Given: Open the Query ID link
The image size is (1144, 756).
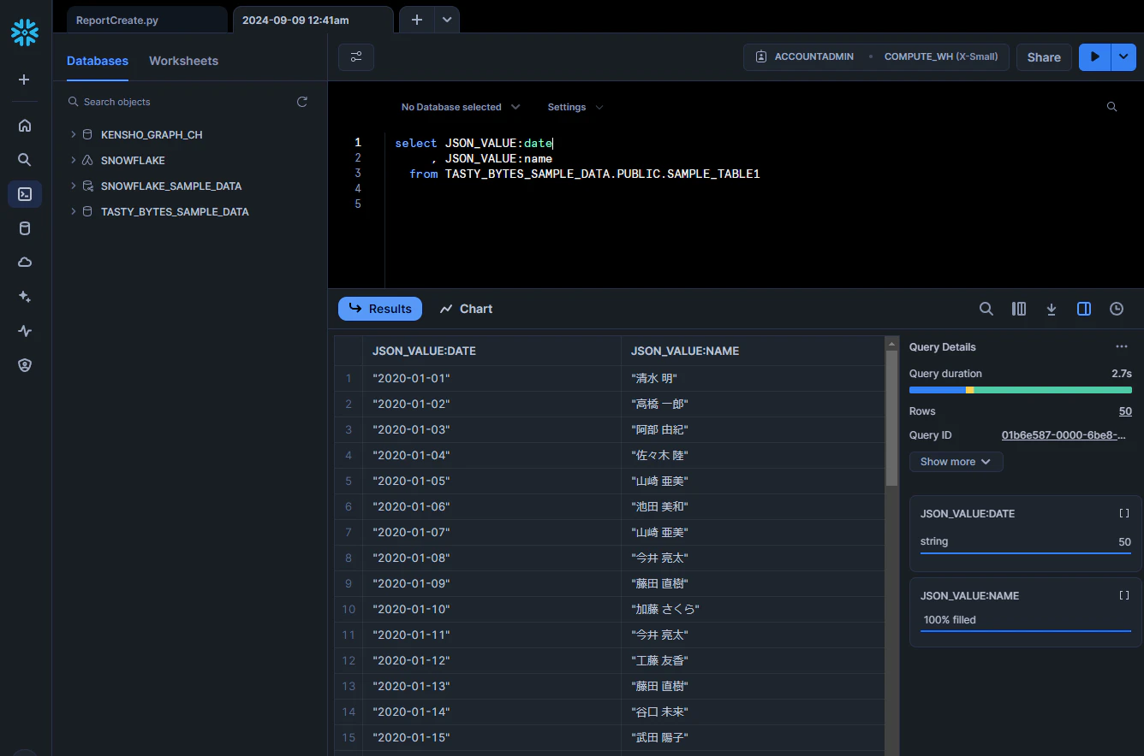Looking at the screenshot, I should pos(1064,435).
